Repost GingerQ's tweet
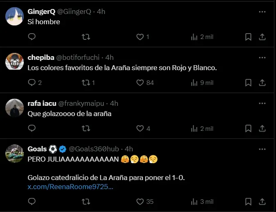The image size is (276, 212). tap(86, 37)
